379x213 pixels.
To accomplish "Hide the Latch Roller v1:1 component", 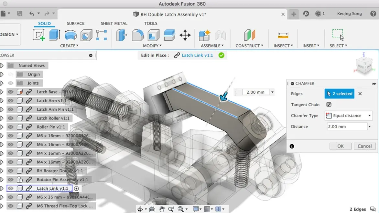I will click(10, 118).
